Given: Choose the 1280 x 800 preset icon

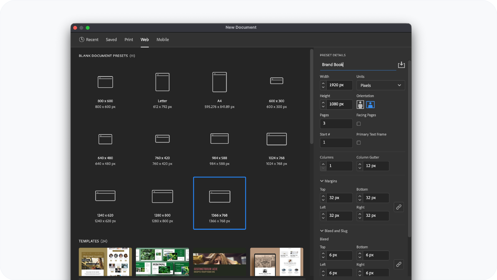Looking at the screenshot, I should click(162, 196).
